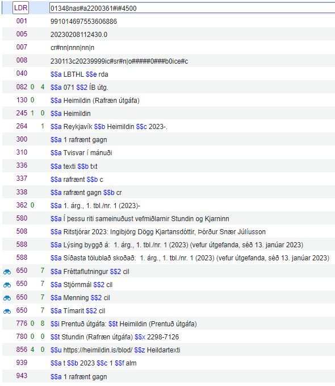Click the 082 classification 071 ÍB útg.

pyautogui.click(x=79, y=88)
